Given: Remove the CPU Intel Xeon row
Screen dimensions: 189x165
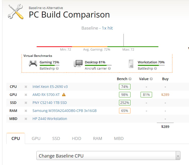Looking at the screenshot, I should click(26, 87).
